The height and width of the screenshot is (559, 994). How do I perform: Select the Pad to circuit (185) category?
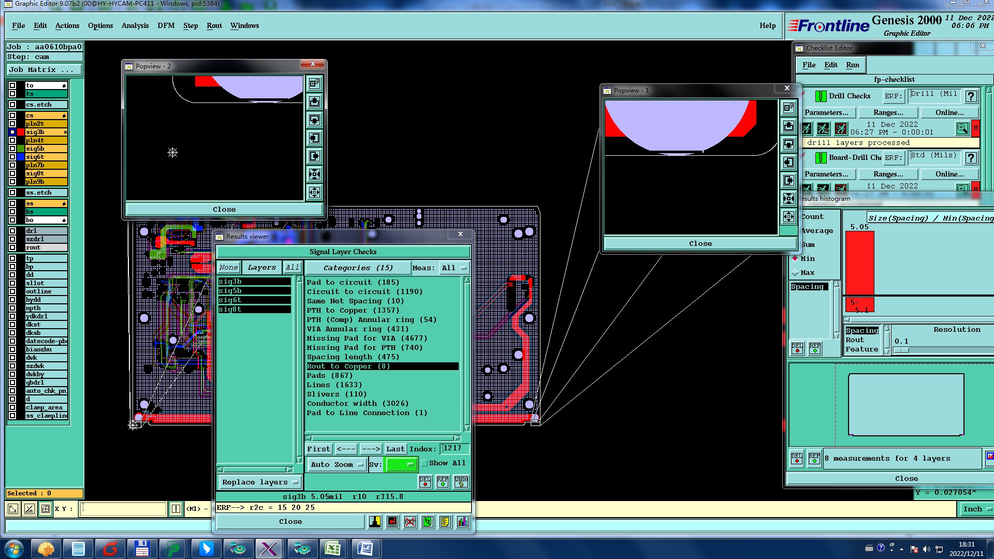pyautogui.click(x=353, y=283)
